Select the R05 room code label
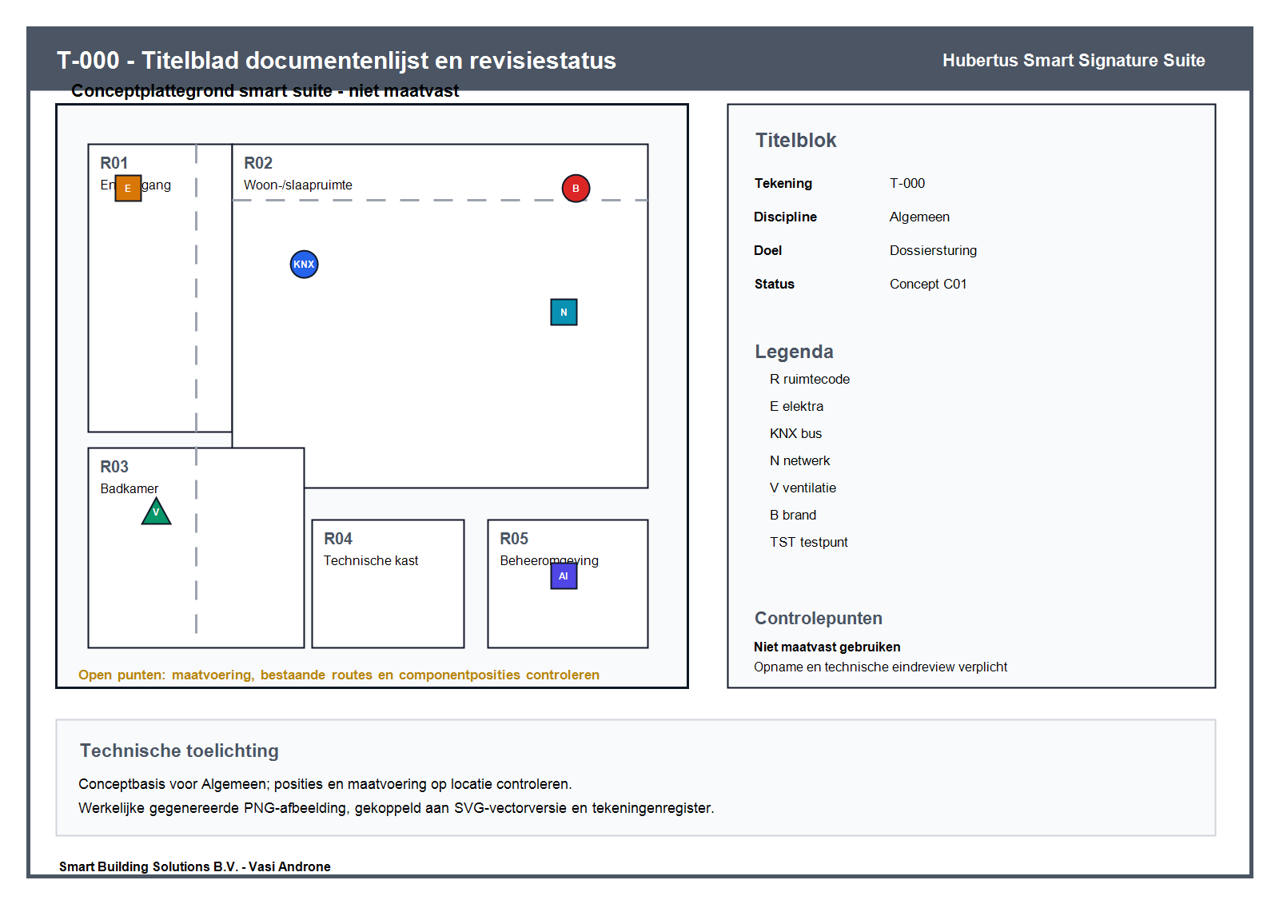 [x=513, y=539]
